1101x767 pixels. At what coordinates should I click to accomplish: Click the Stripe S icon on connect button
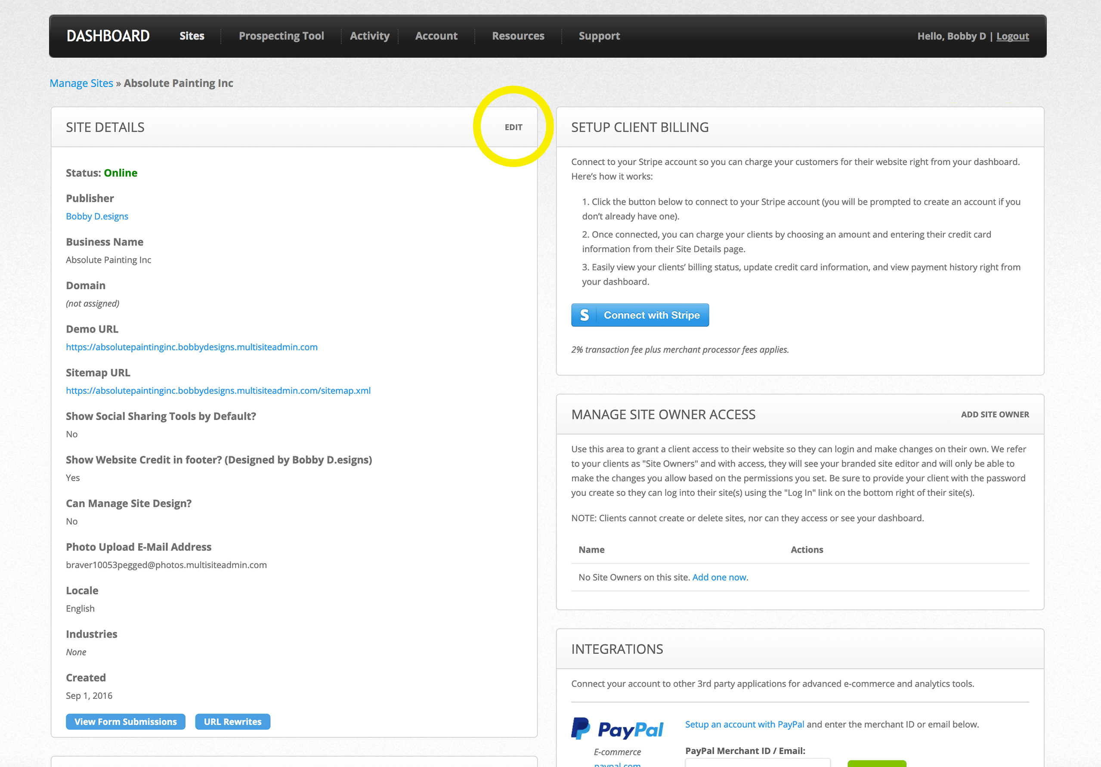tap(584, 315)
